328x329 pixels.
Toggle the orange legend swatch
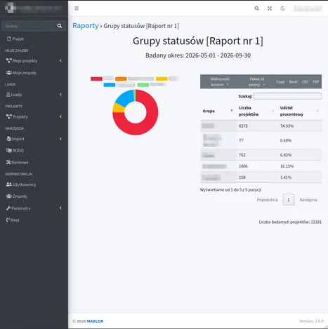click(x=121, y=79)
